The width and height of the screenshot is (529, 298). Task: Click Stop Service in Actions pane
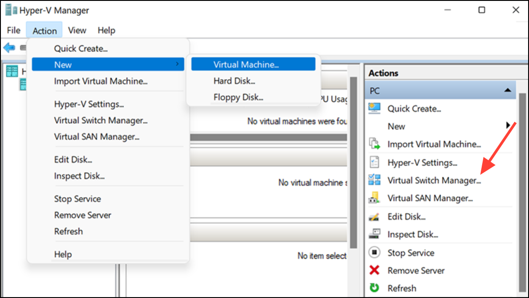411,253
